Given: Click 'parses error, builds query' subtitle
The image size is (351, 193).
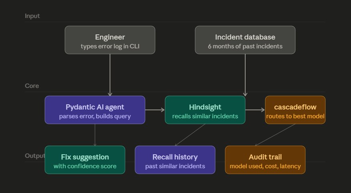Looking at the screenshot, I should pos(95,116).
